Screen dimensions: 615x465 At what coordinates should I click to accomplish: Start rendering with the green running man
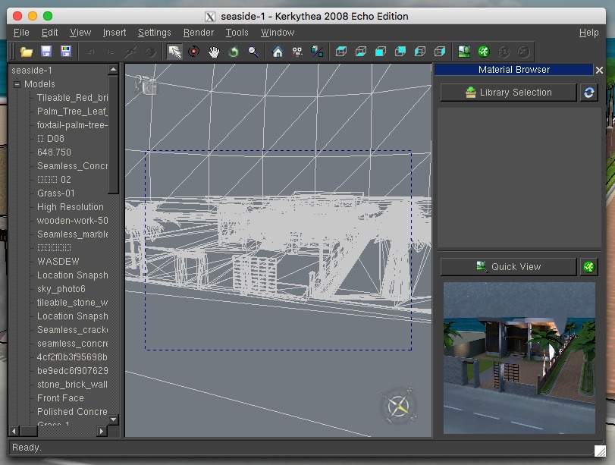pyautogui.click(x=484, y=52)
